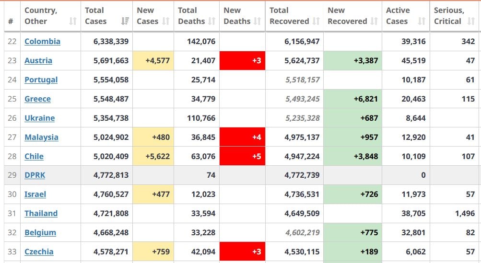Image resolution: width=481 pixels, height=263 pixels.
Task: Click the Serious, Critical header label
Action: 449,16
